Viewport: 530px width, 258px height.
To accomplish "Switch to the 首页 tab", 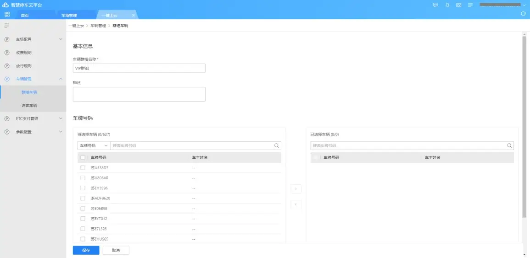I will tap(25, 15).
